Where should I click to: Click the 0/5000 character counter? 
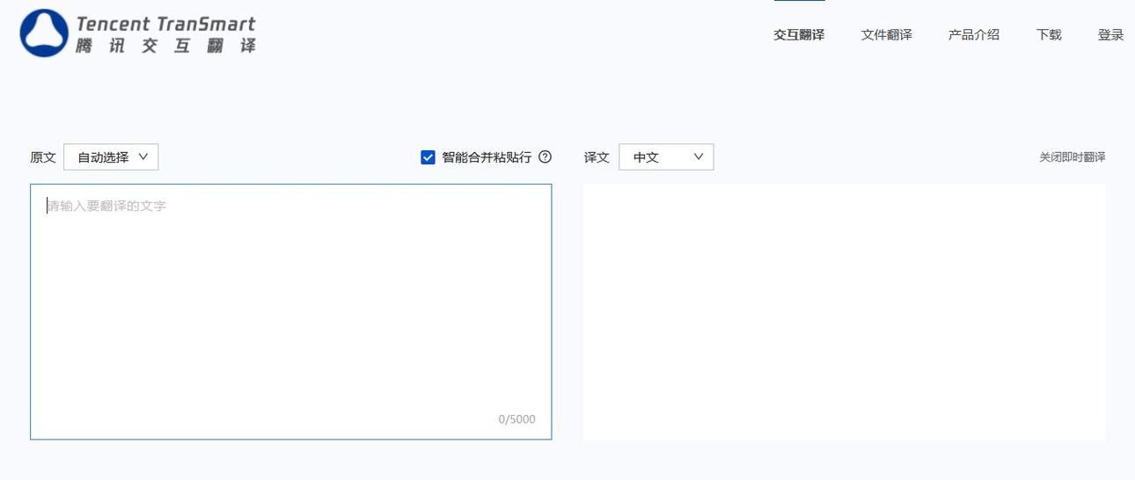[x=516, y=419]
